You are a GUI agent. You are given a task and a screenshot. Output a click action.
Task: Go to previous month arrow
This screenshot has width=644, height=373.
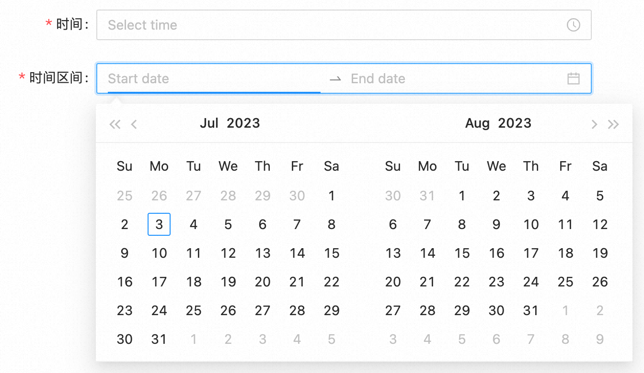pos(134,124)
